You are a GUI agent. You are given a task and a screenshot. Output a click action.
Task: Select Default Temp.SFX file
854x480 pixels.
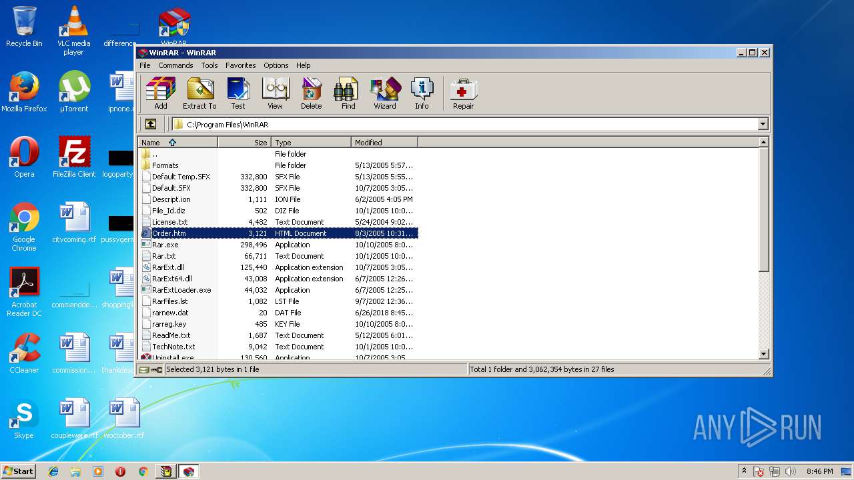pyautogui.click(x=278, y=177)
